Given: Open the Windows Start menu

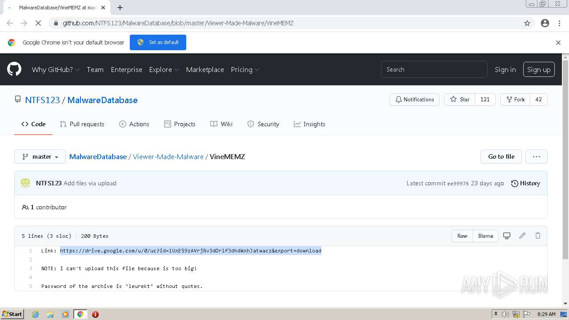Looking at the screenshot, I should [12, 314].
